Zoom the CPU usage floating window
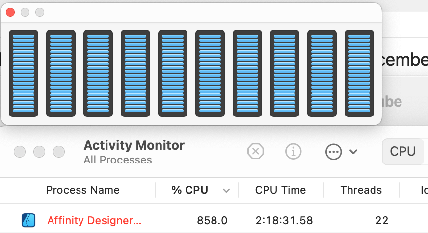Viewport: 428px width, 233px height. point(40,12)
